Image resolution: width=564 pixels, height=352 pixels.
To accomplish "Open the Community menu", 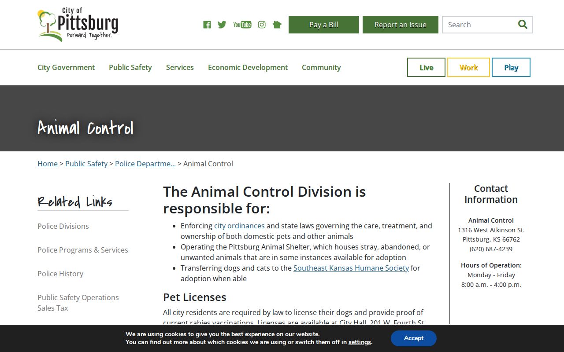I will [321, 67].
